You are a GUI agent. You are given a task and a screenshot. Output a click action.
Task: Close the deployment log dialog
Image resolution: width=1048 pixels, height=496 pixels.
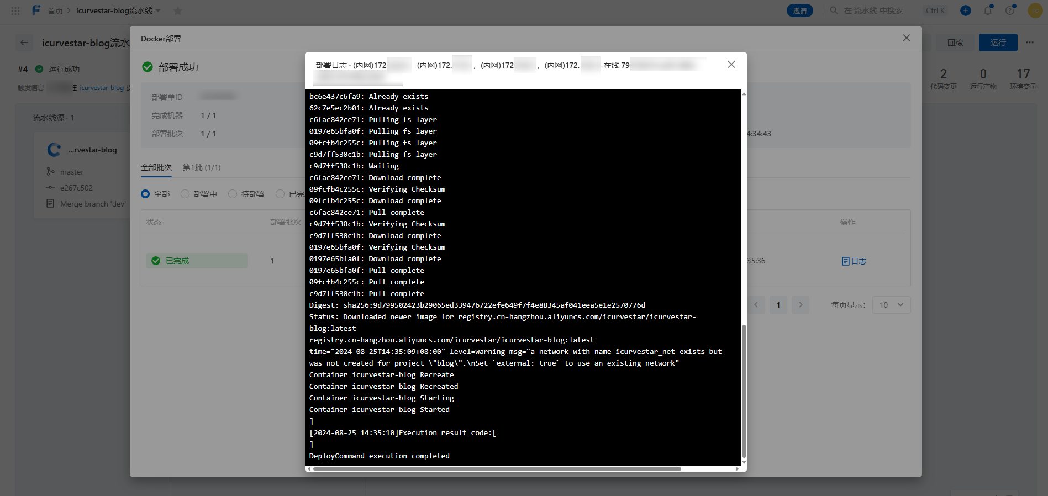tap(731, 65)
